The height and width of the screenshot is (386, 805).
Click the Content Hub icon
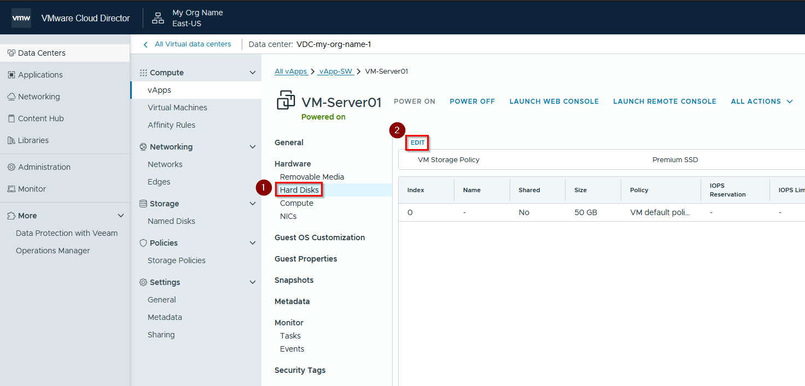11,118
